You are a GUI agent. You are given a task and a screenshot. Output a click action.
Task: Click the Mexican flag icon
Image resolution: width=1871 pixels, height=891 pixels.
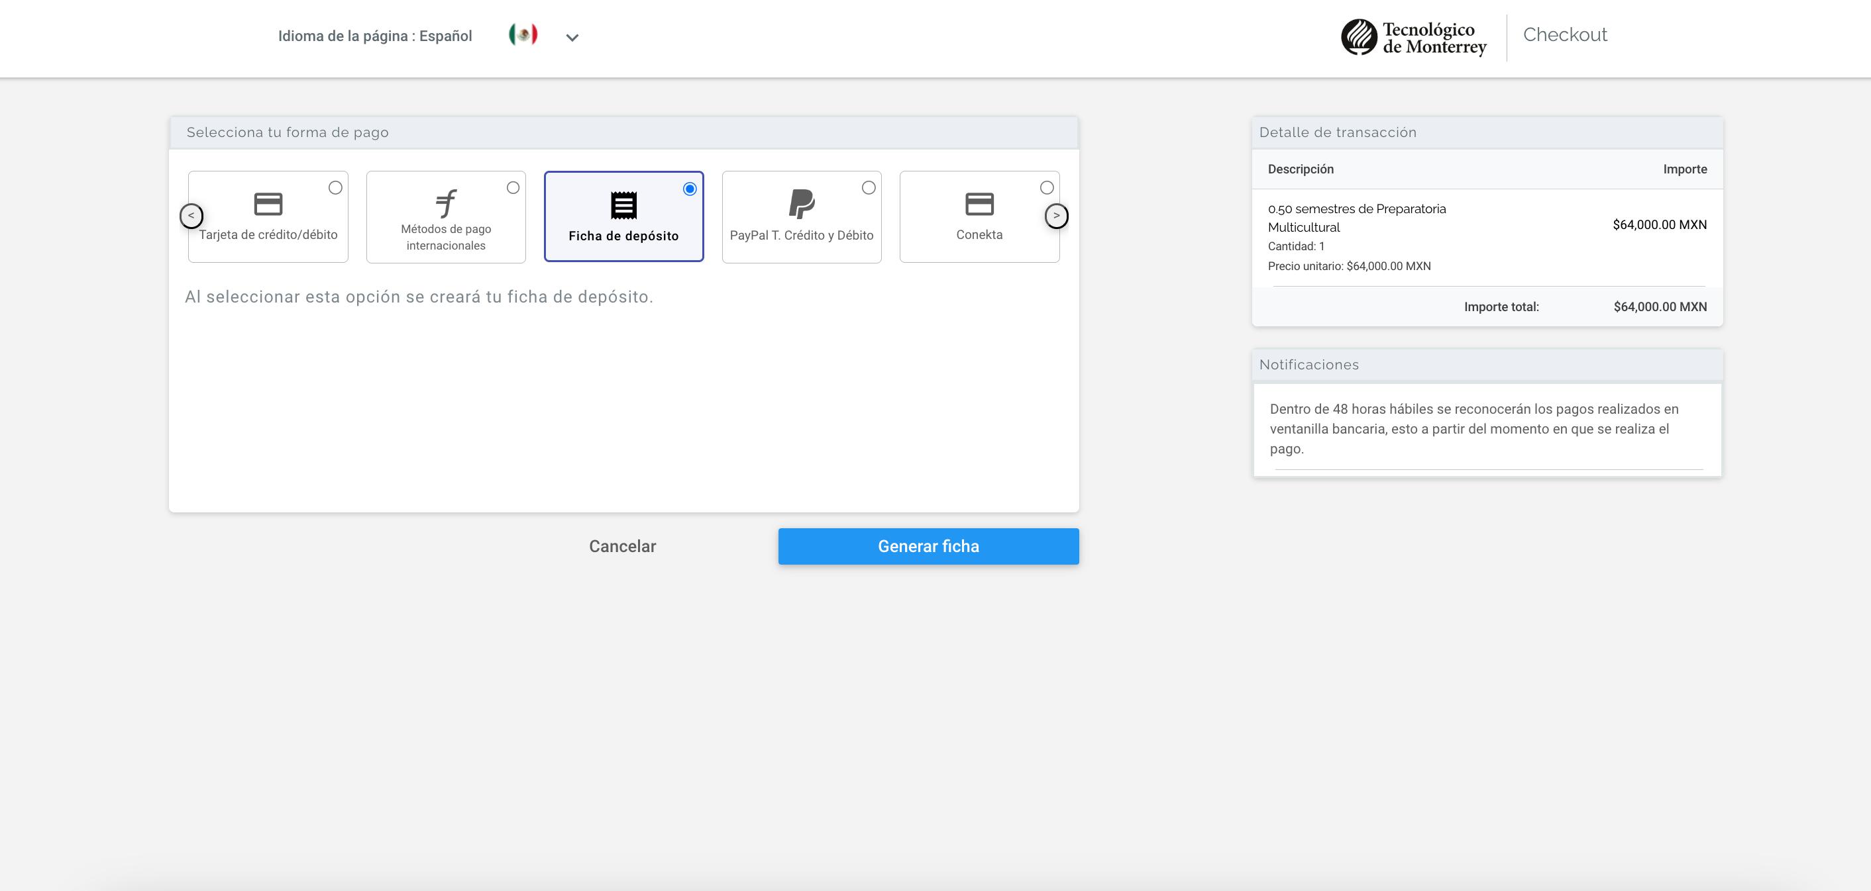[x=523, y=35]
